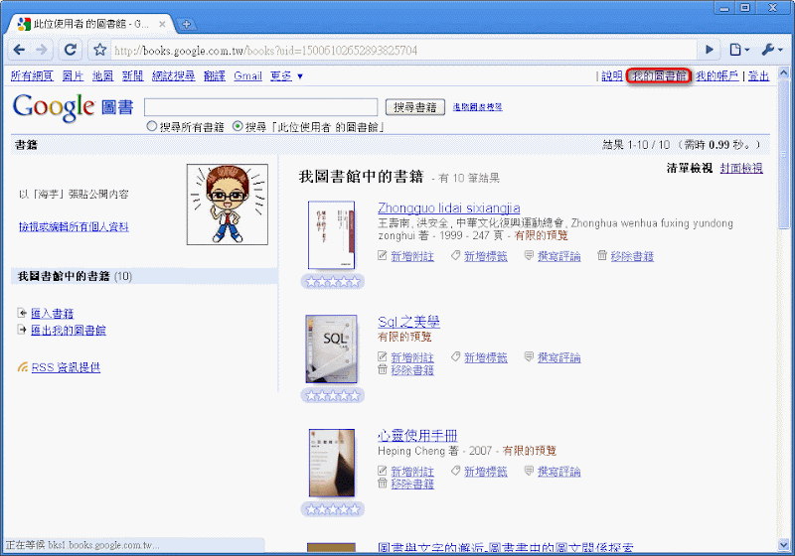This screenshot has width=795, height=556.
Task: Click the import icon beside 匯入書籍
Action: click(x=22, y=313)
